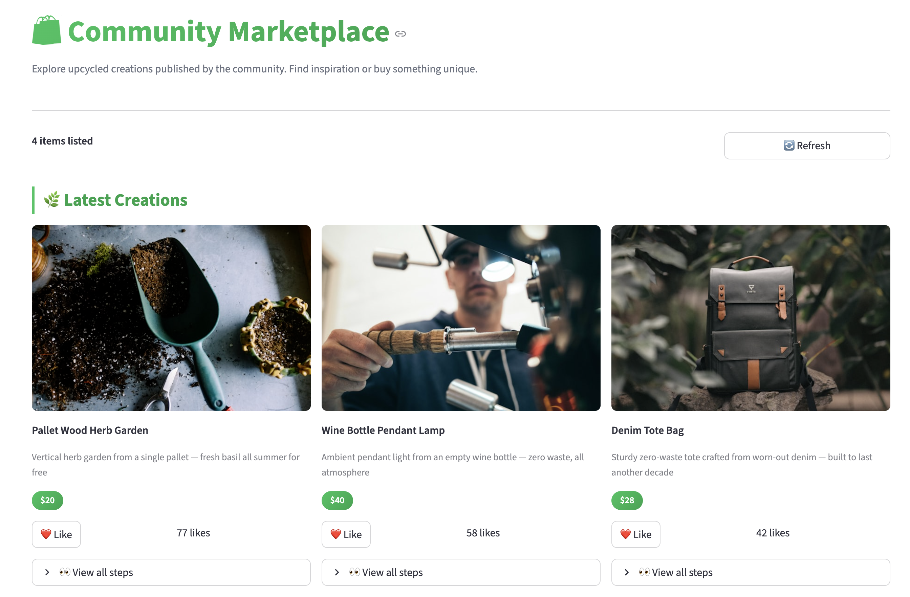Click the Refresh button
Viewport: 910px width, 597px height.
click(806, 146)
